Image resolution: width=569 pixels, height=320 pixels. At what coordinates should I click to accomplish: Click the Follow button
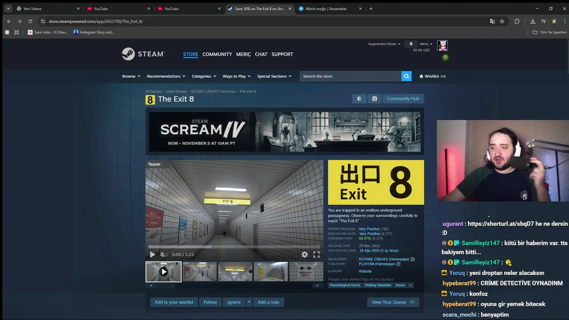pyautogui.click(x=210, y=302)
